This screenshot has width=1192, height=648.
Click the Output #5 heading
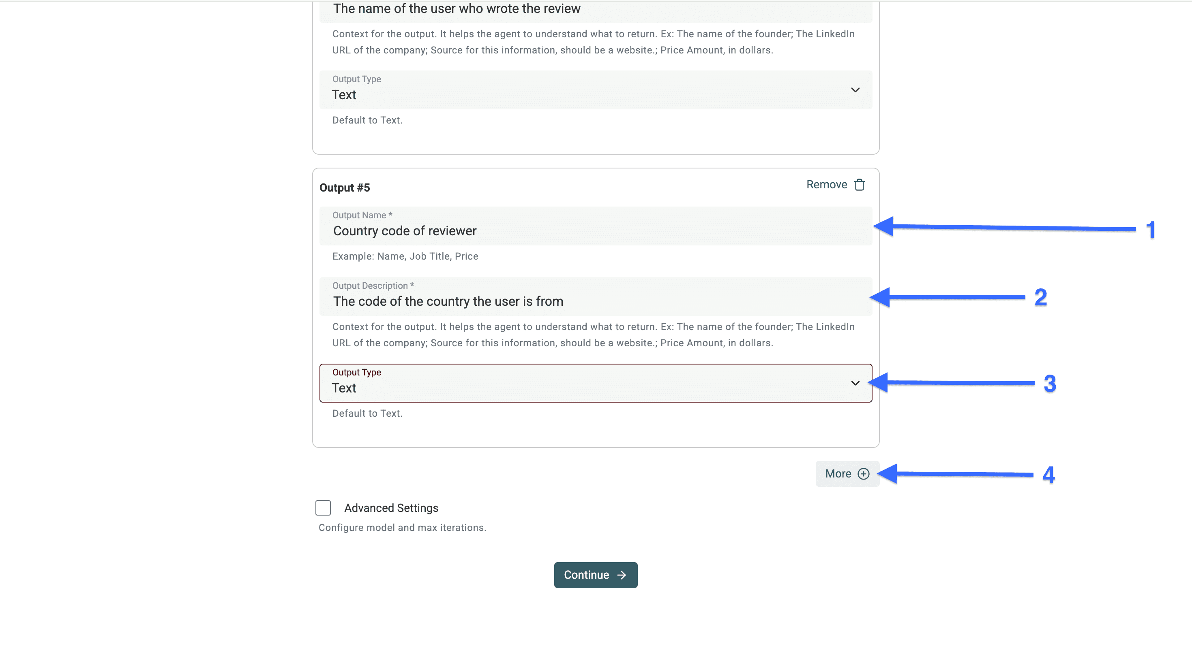coord(345,188)
